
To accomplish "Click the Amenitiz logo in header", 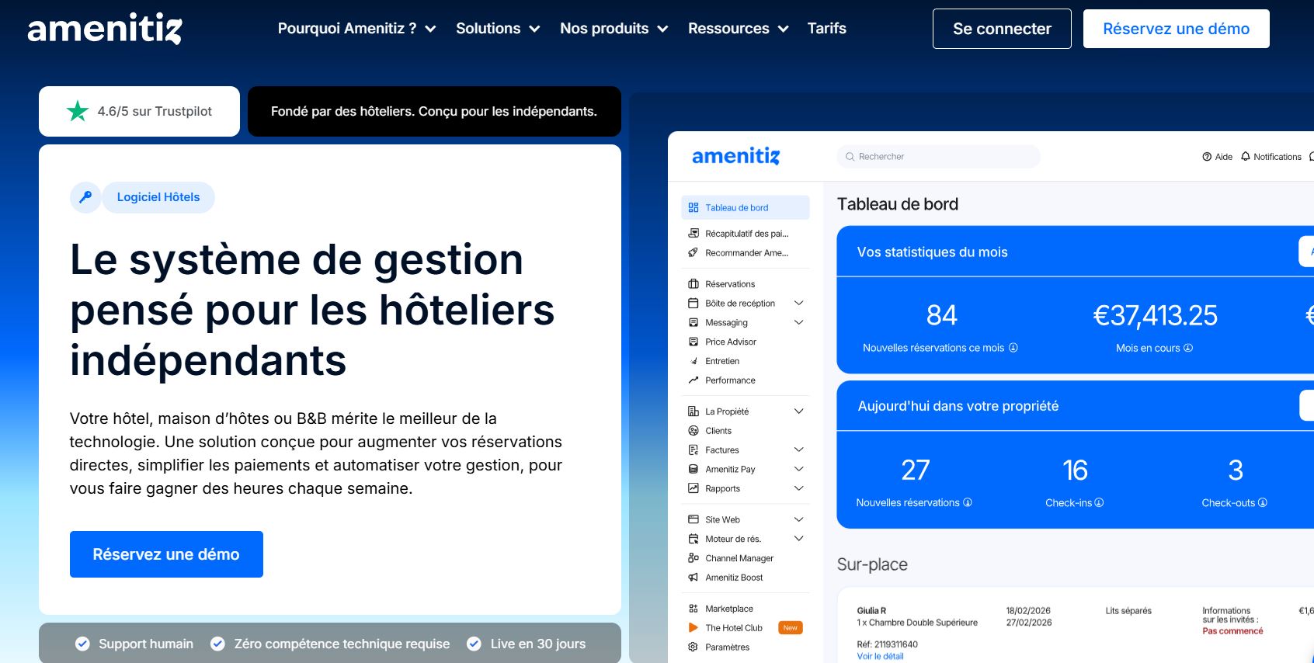I will point(105,29).
